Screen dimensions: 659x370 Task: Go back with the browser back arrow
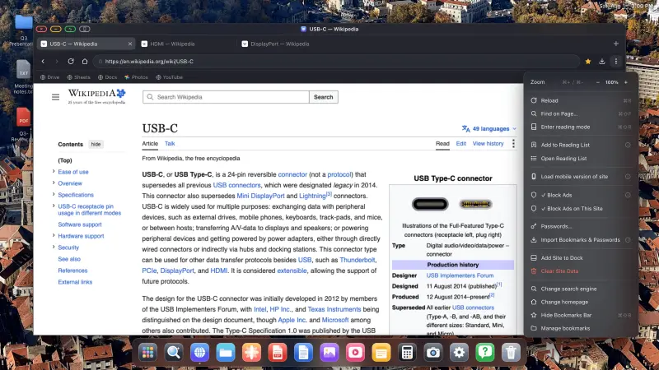point(43,61)
